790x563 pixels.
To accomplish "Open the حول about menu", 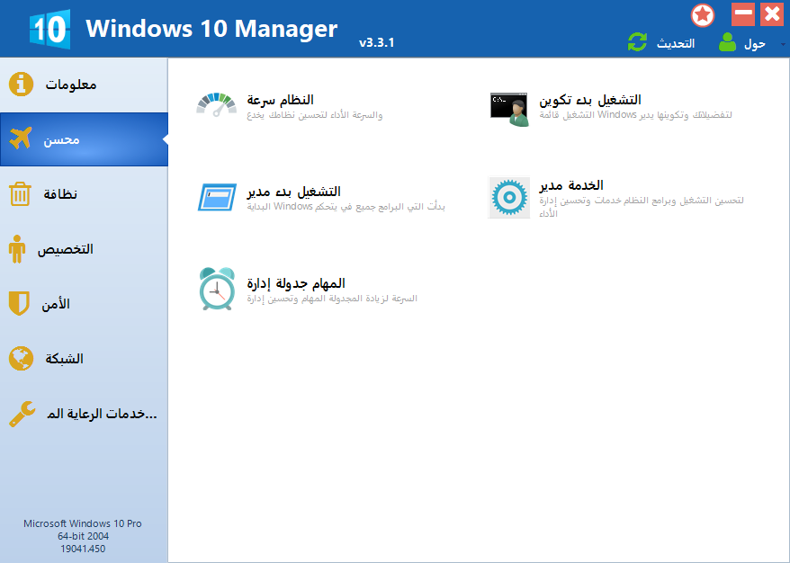I will point(755,44).
